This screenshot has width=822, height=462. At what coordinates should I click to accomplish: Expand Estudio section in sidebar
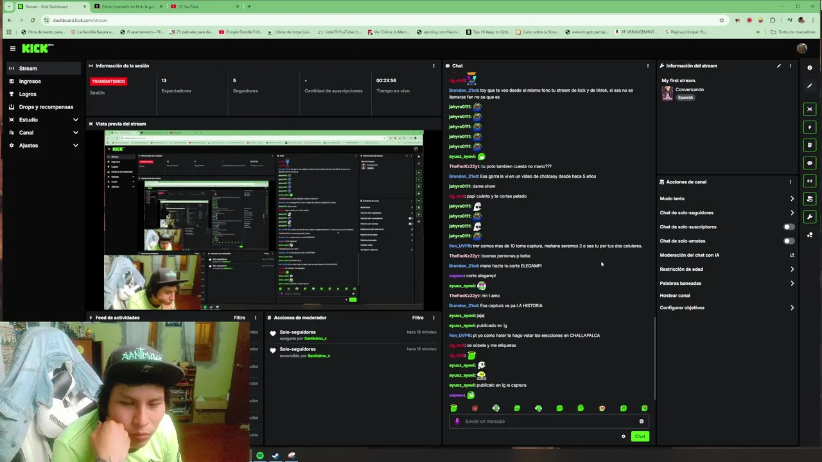point(75,119)
